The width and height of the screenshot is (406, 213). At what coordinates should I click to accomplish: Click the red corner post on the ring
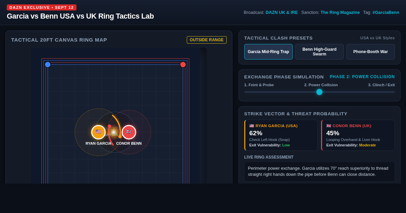click(x=183, y=65)
